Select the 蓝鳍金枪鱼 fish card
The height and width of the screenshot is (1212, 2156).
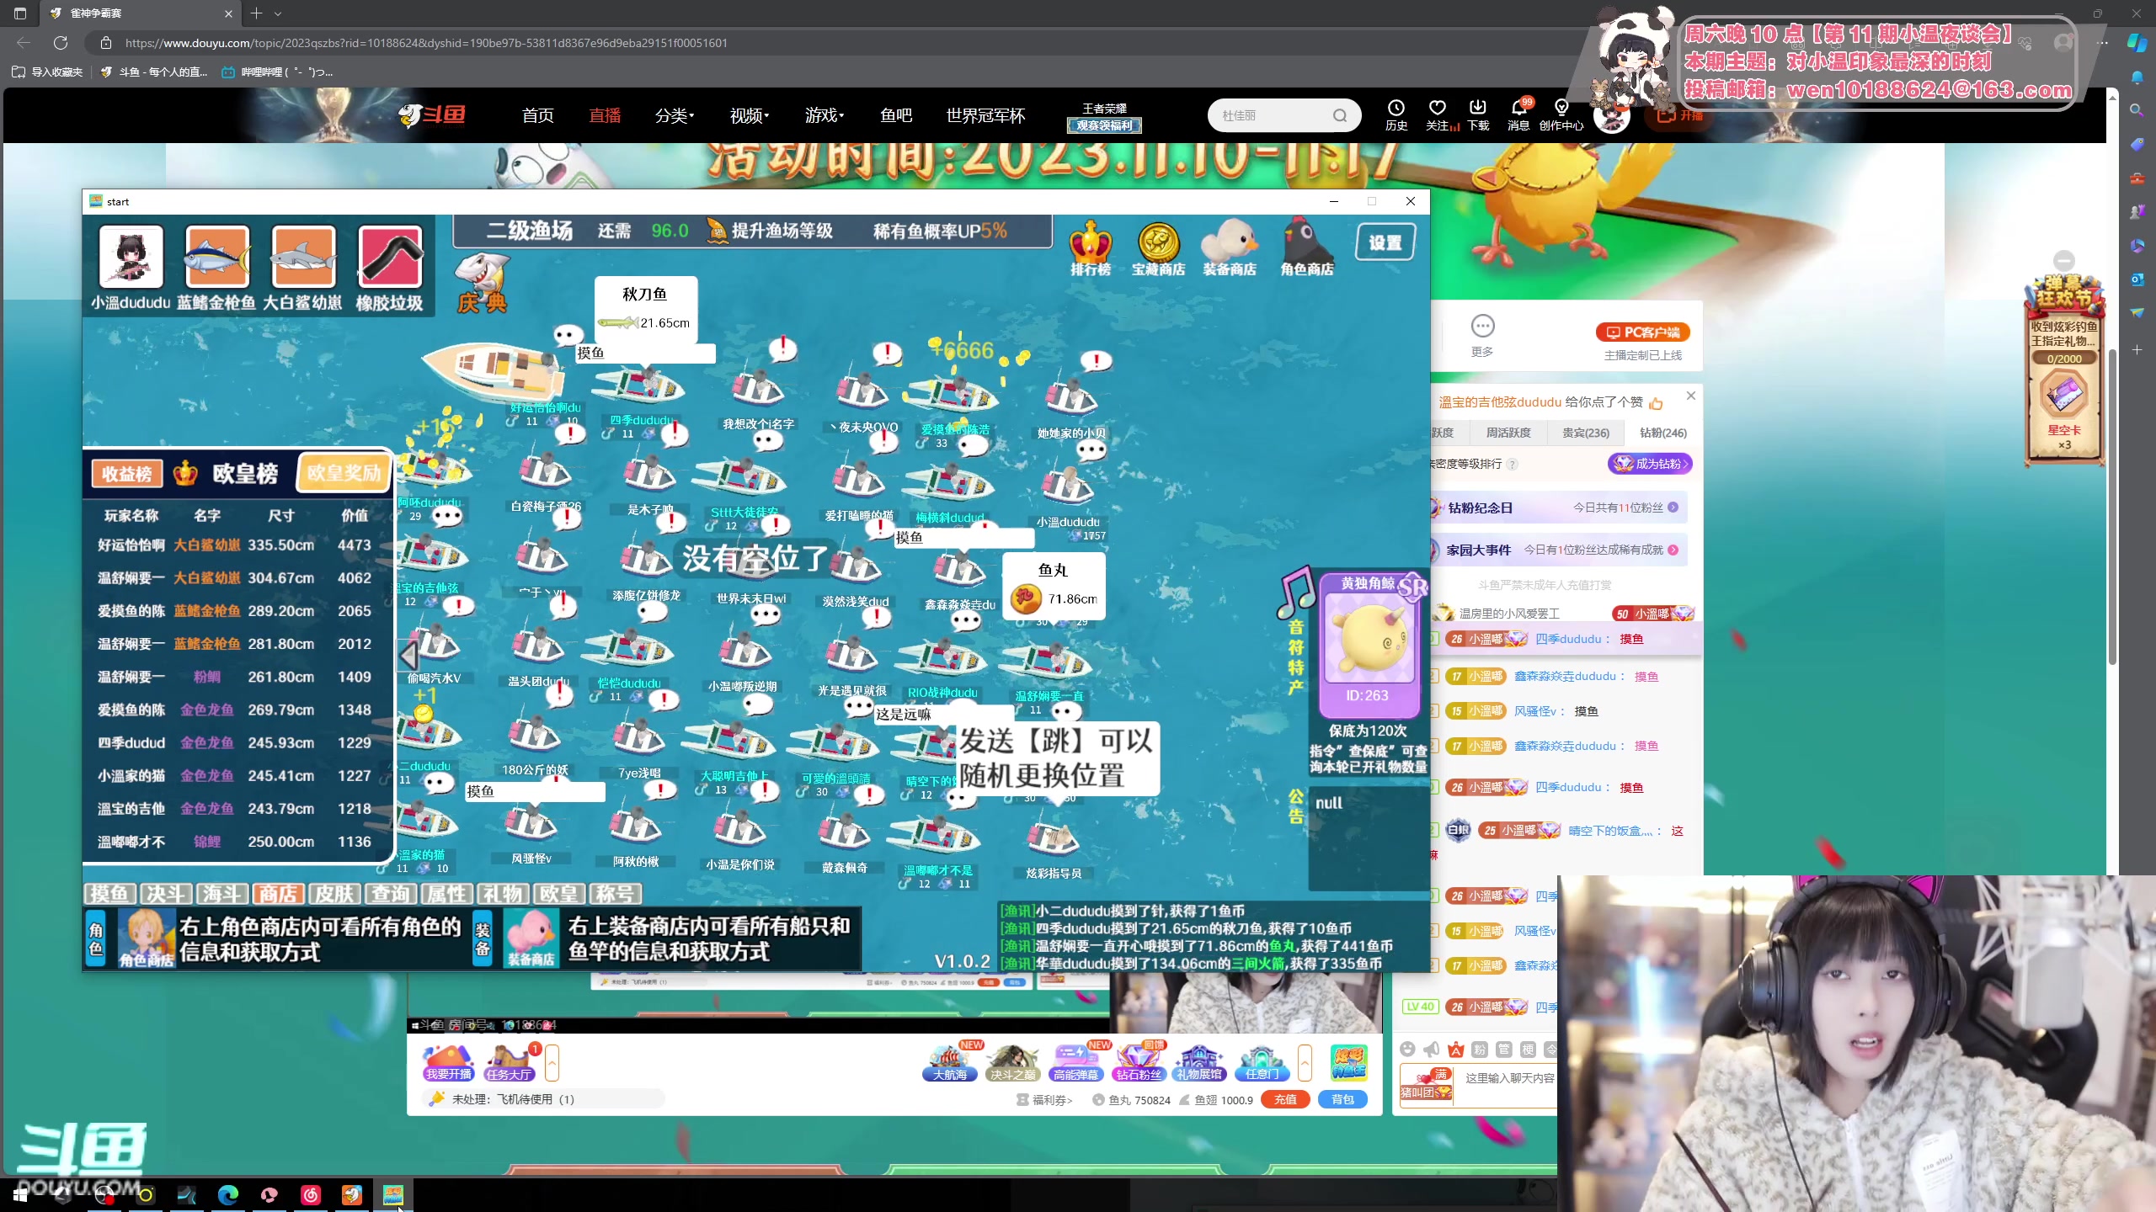[216, 268]
